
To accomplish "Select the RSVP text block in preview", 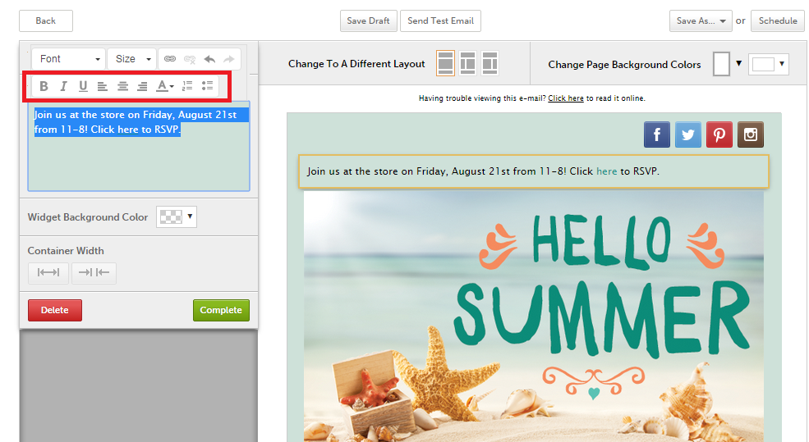I will (x=534, y=171).
